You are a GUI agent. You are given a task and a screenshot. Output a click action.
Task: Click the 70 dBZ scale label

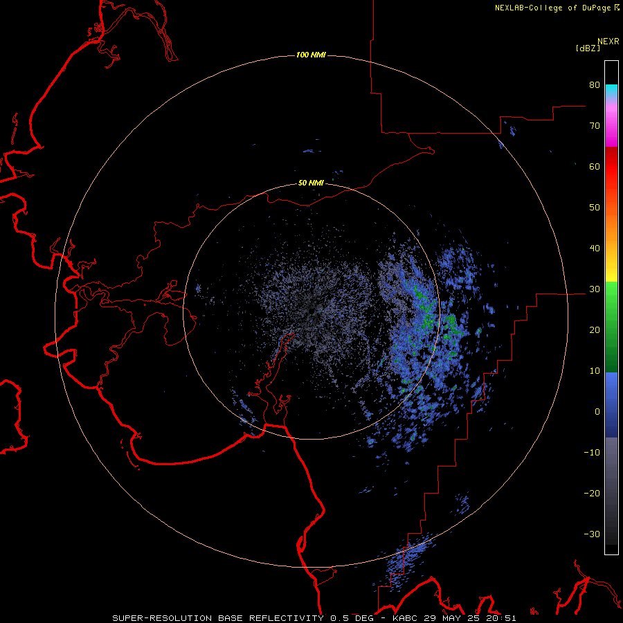pyautogui.click(x=595, y=126)
